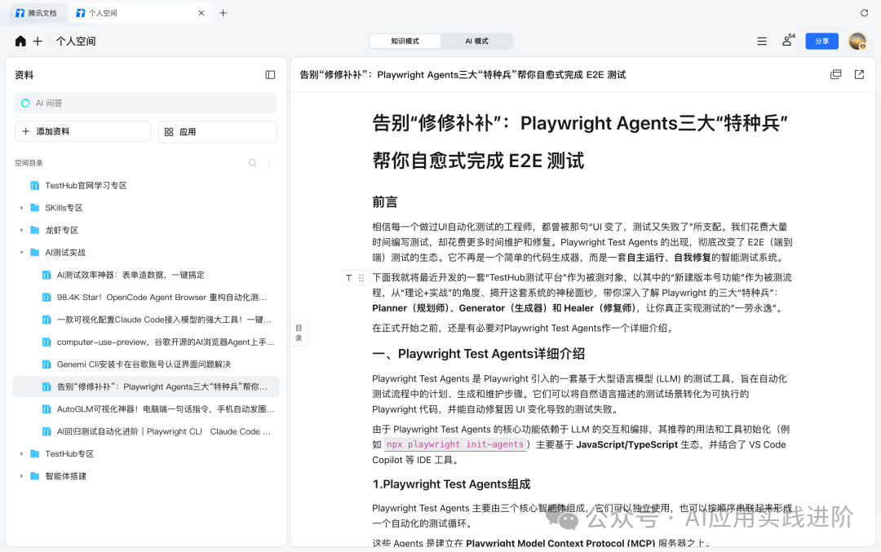The width and height of the screenshot is (881, 552).
Task: Expand the 龙虾专区 folder arrow
Action: click(x=21, y=230)
